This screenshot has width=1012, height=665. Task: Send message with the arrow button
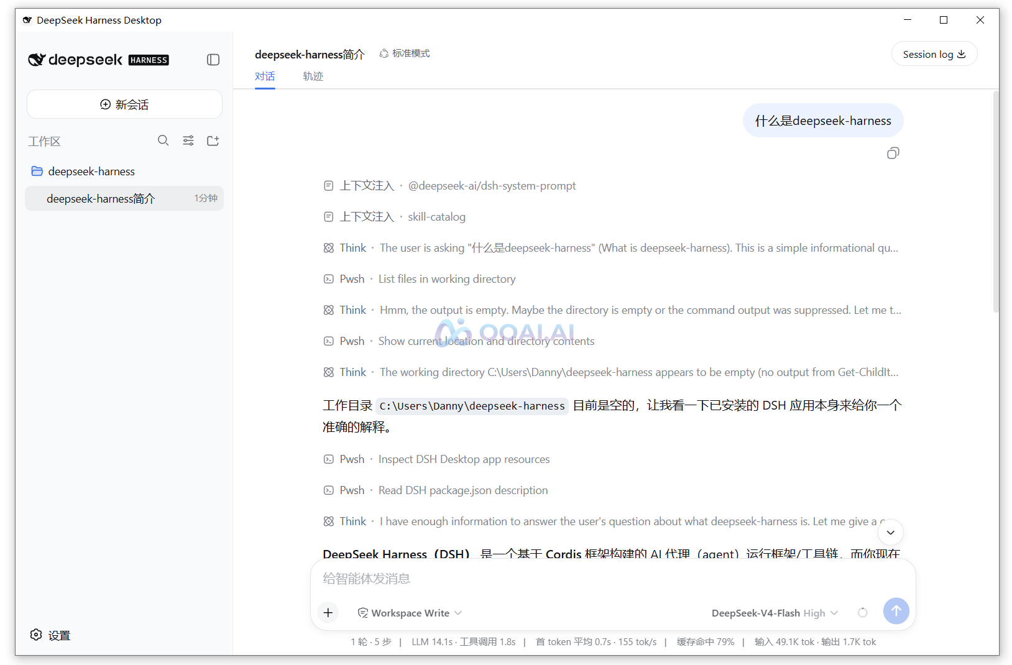click(x=896, y=611)
